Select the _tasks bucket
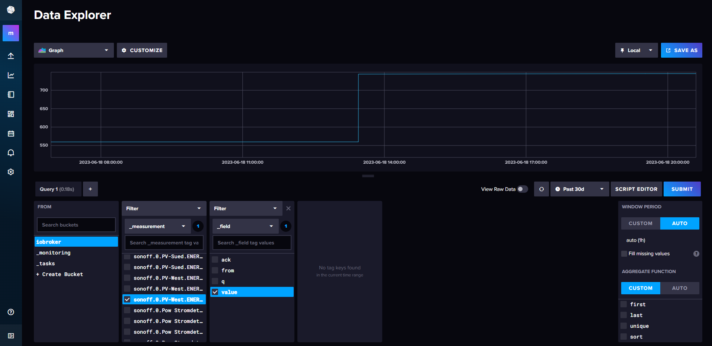 click(x=76, y=263)
